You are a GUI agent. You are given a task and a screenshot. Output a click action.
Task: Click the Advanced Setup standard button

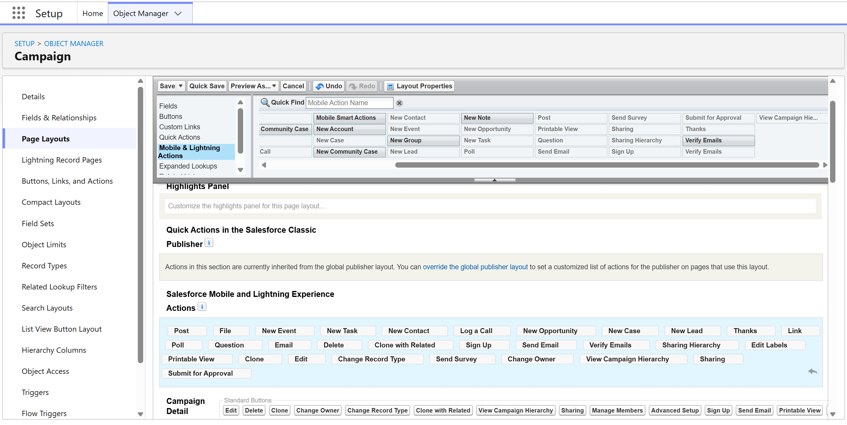675,410
